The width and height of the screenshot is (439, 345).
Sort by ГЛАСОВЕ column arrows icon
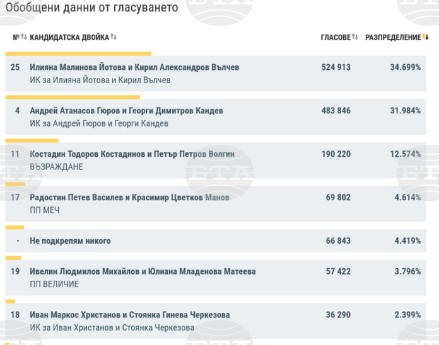pos(354,37)
